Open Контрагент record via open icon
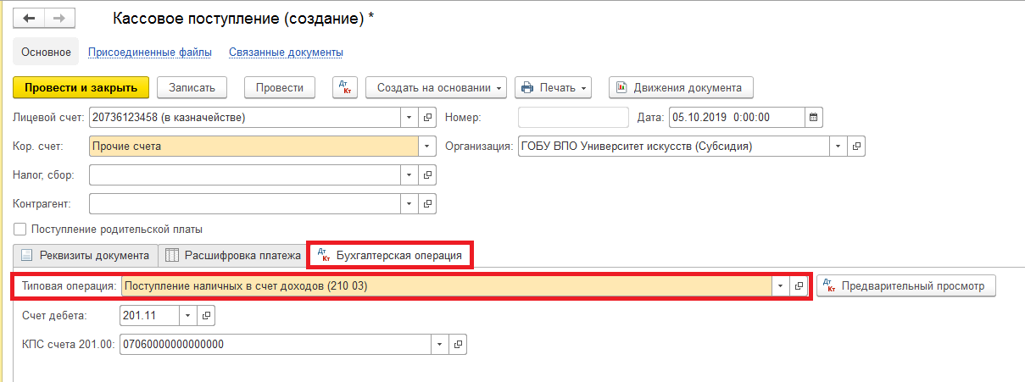The width and height of the screenshot is (1025, 382). [428, 203]
